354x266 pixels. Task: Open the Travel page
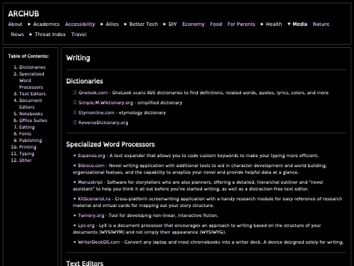(x=79, y=34)
